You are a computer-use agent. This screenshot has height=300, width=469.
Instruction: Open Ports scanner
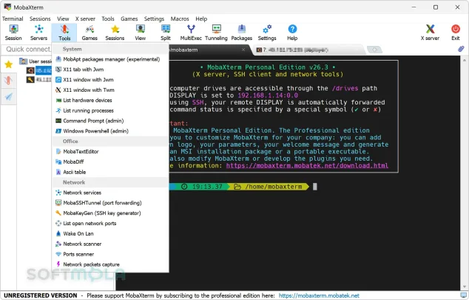click(110, 254)
